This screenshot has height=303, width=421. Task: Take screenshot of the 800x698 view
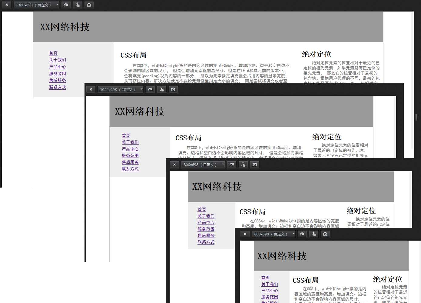point(255,165)
